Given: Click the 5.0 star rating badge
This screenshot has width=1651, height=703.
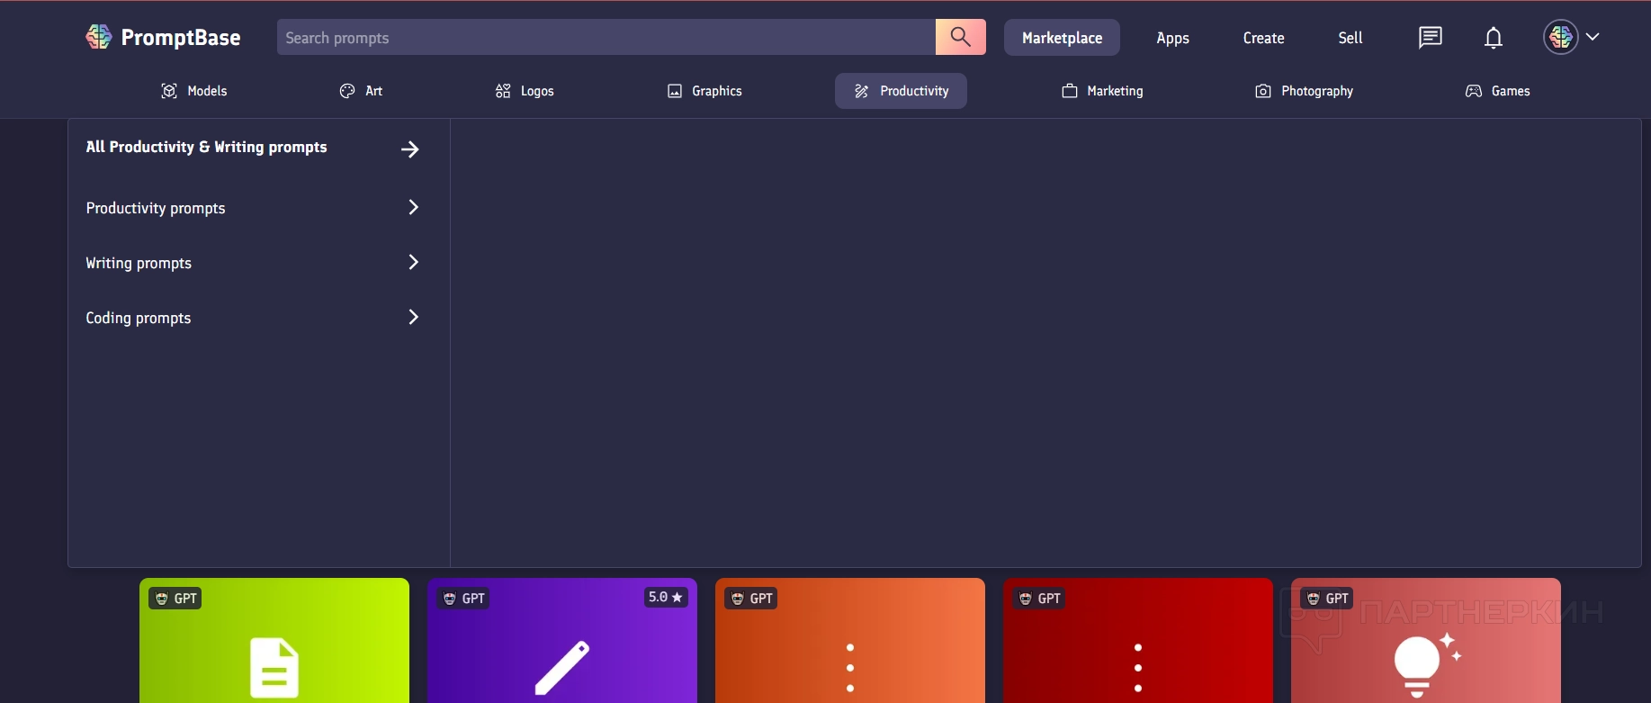Looking at the screenshot, I should coord(666,597).
